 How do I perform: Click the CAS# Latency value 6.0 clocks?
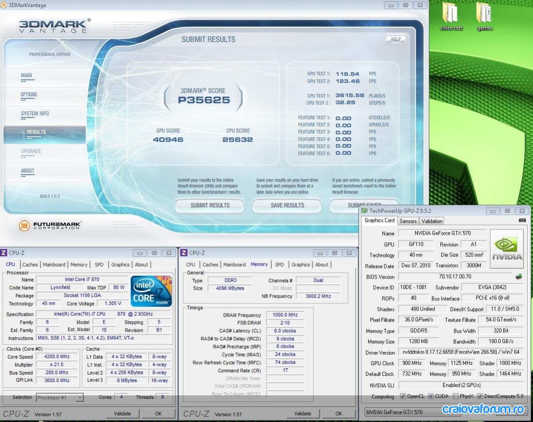(x=285, y=331)
